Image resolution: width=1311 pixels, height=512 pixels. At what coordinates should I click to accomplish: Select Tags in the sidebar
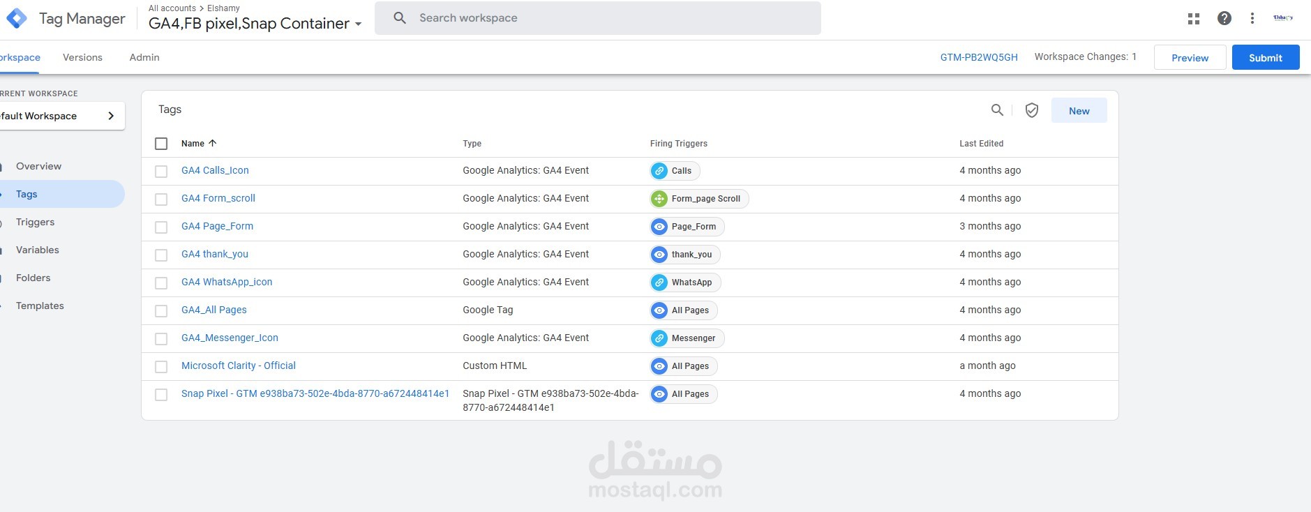pyautogui.click(x=62, y=194)
